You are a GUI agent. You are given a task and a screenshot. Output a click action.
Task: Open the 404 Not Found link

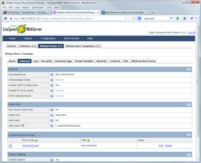(x=31, y=146)
